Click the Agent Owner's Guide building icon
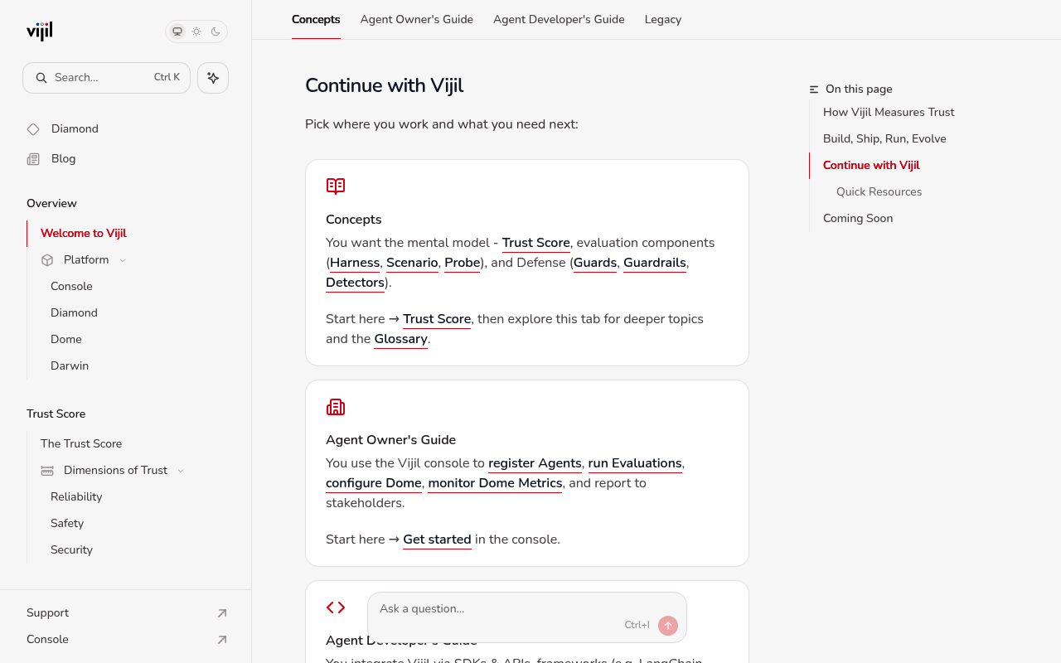 (336, 407)
